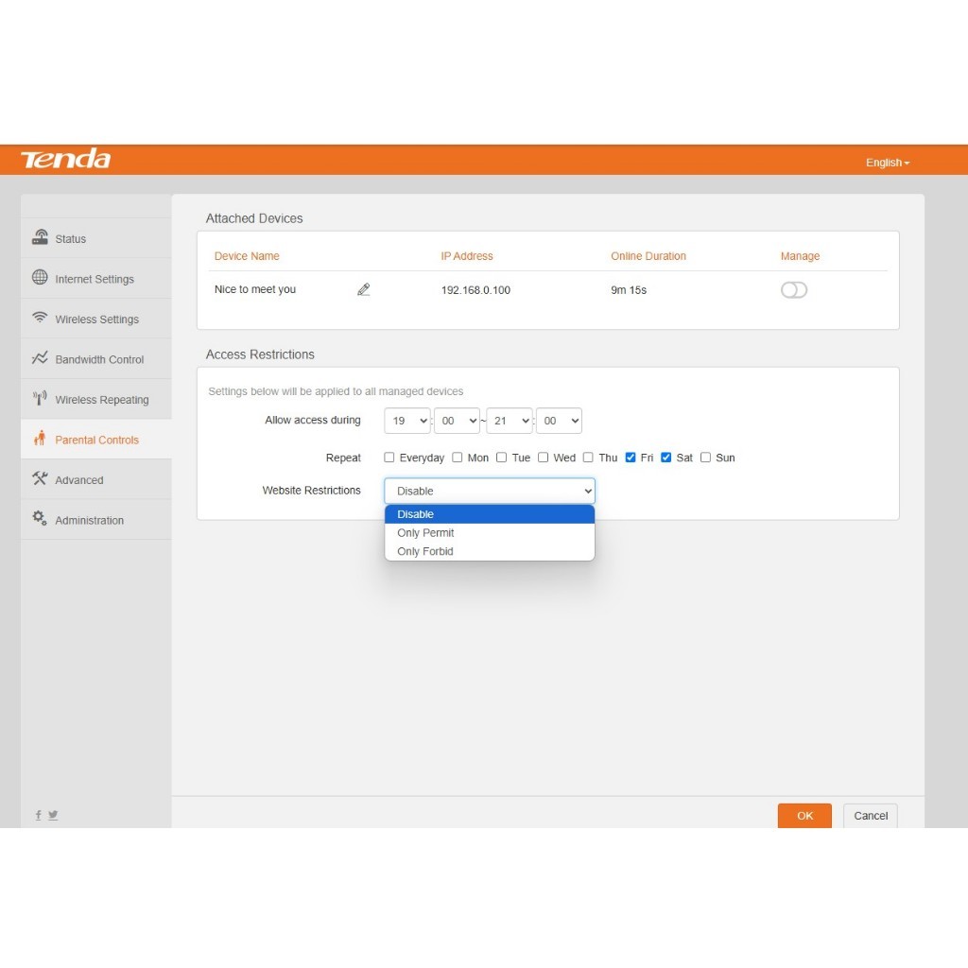This screenshot has height=968, width=968.
Task: Expand the English language dropdown
Action: click(x=887, y=163)
